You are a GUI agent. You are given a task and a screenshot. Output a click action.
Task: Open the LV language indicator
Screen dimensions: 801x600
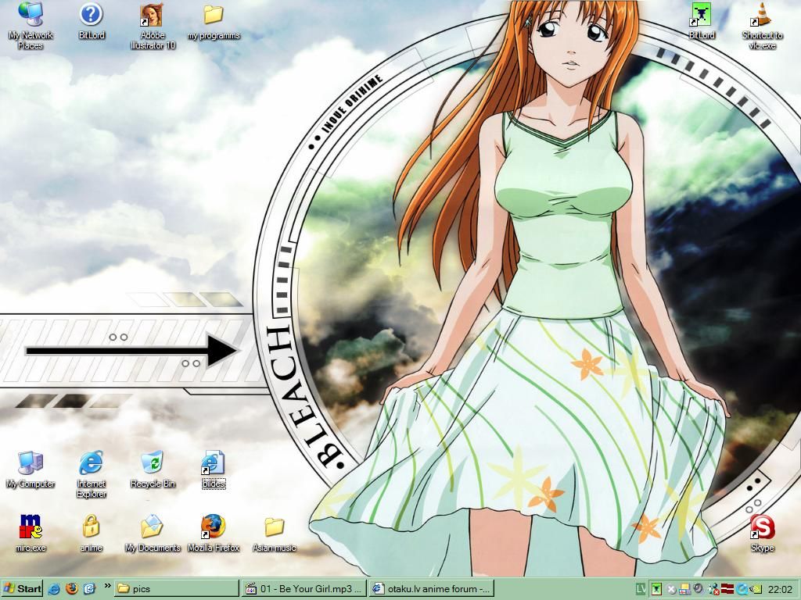point(641,589)
